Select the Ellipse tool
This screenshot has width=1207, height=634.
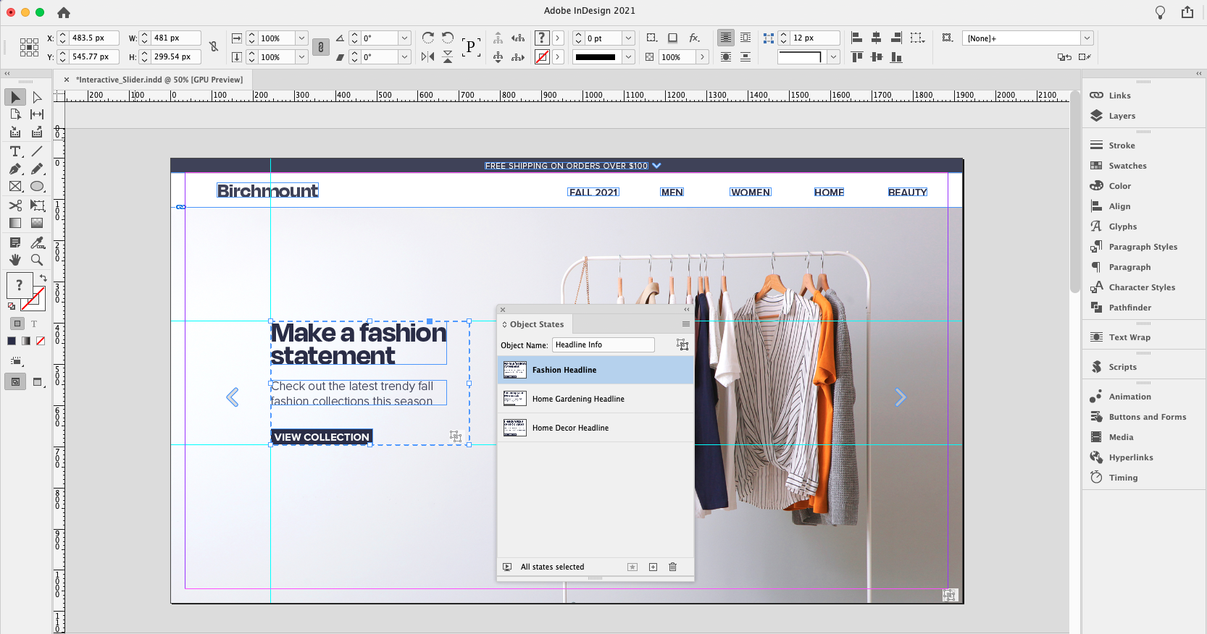(x=37, y=186)
